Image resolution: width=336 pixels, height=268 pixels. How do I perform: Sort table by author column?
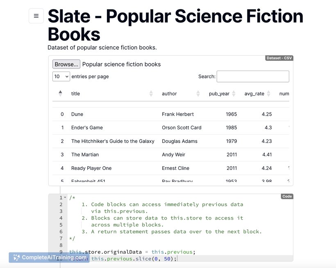pos(198,93)
